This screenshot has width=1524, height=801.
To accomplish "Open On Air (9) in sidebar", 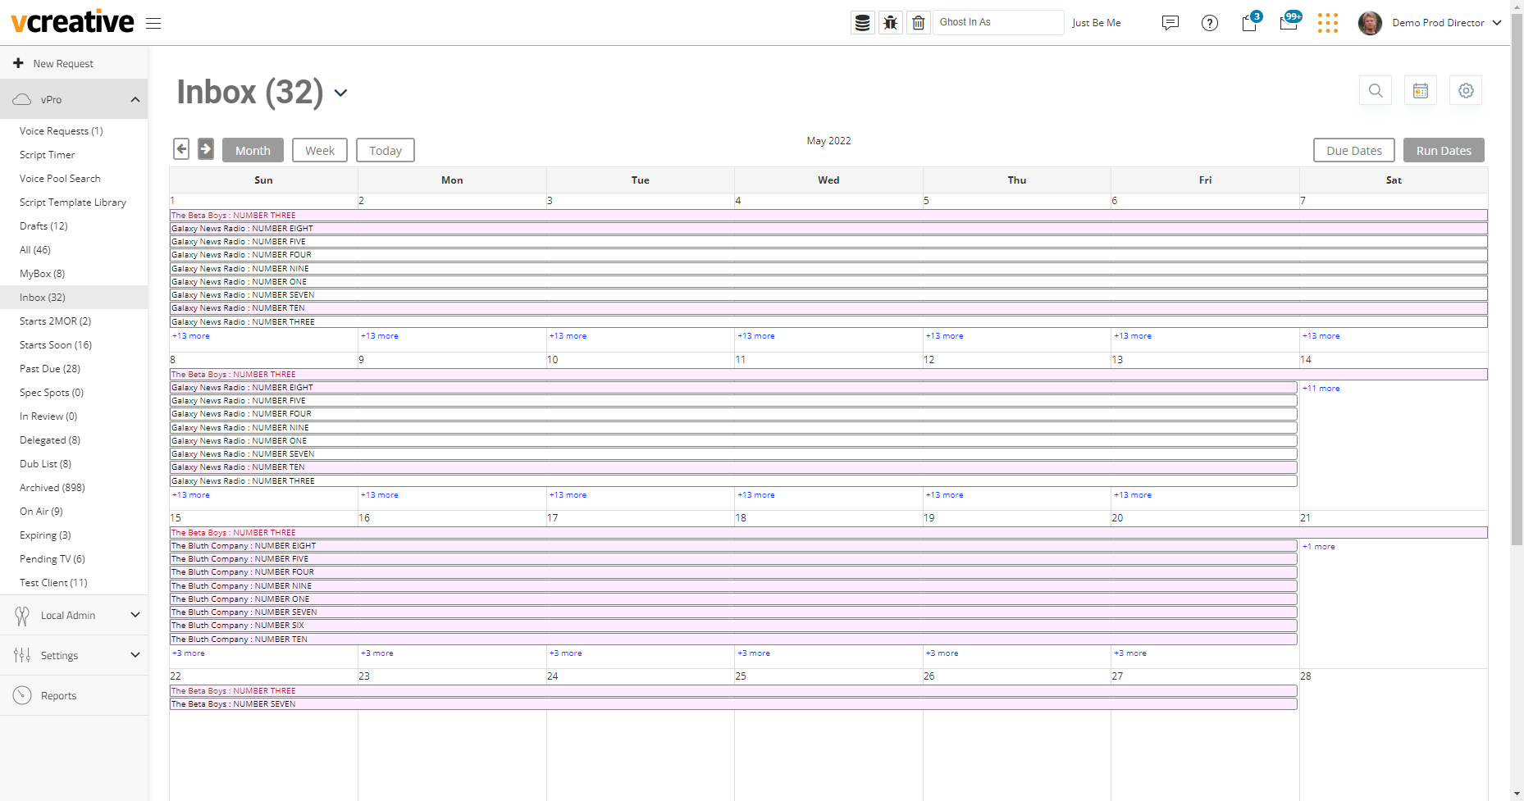I will (41, 512).
